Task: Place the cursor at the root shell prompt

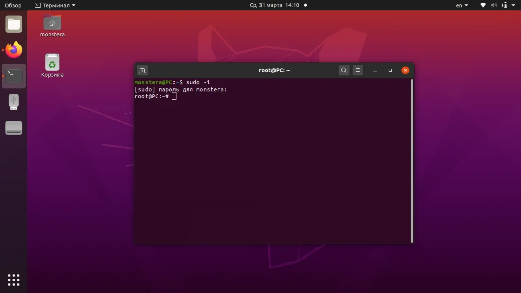Action: tap(173, 96)
